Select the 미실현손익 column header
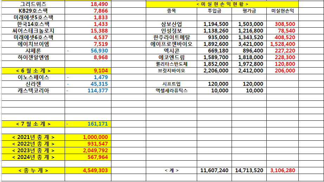 [x=283, y=11]
